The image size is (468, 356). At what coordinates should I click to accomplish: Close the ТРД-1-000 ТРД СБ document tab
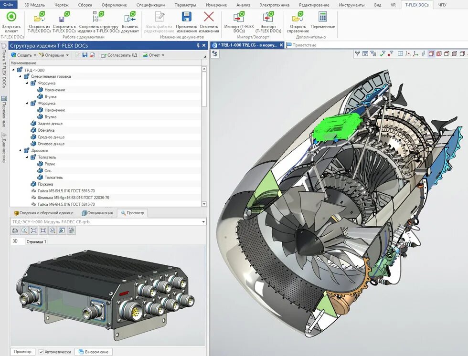pyautogui.click(x=281, y=45)
